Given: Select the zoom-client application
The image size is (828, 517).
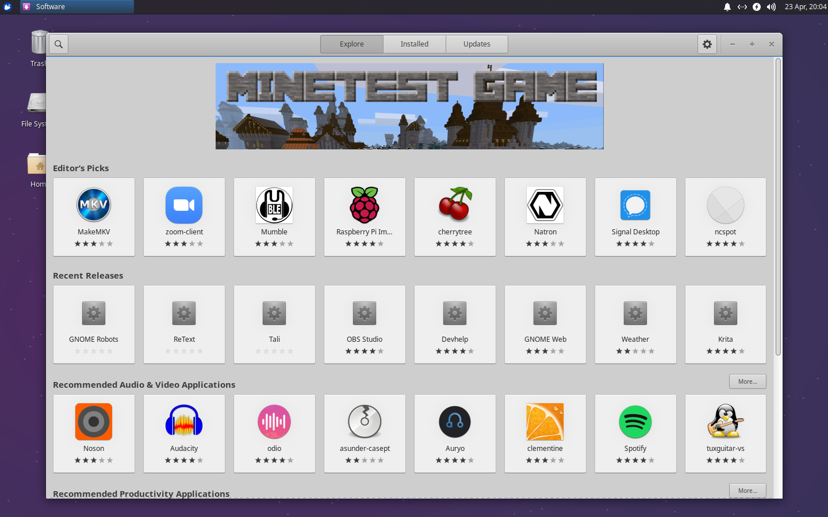Looking at the screenshot, I should click(184, 217).
